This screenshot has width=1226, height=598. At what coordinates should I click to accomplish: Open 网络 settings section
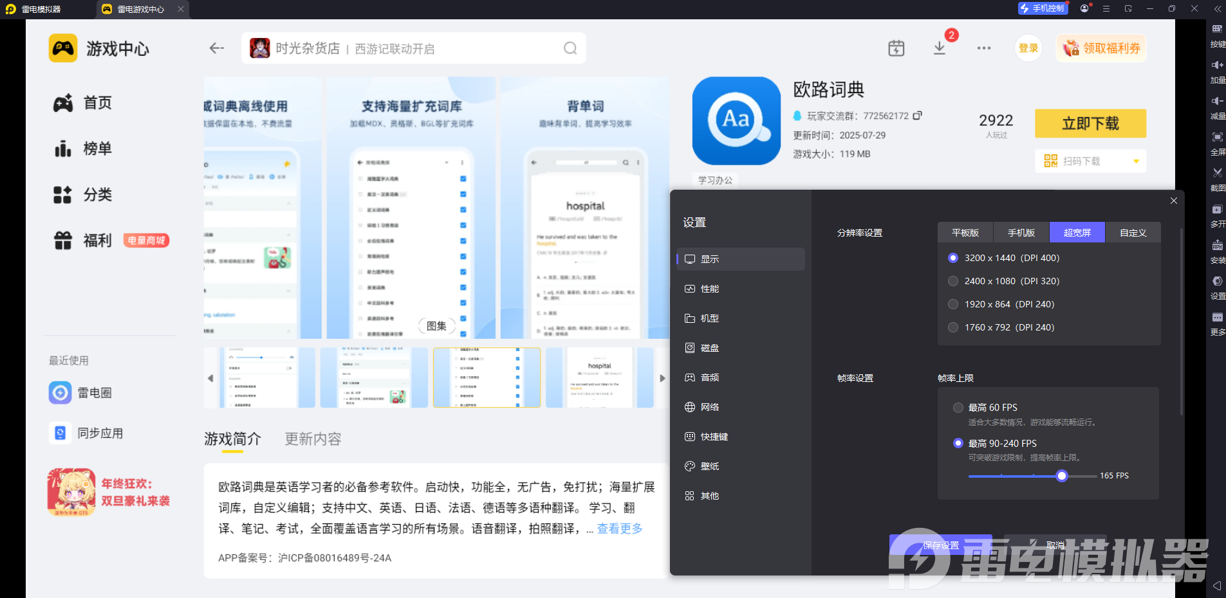tap(741, 407)
